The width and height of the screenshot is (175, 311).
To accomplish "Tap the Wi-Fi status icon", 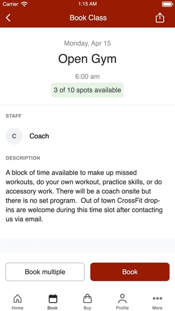I will [25, 4].
